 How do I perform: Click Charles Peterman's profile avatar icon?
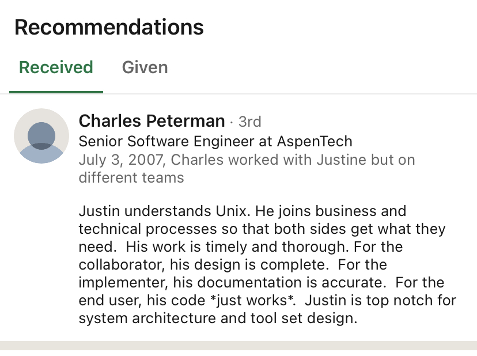(41, 136)
